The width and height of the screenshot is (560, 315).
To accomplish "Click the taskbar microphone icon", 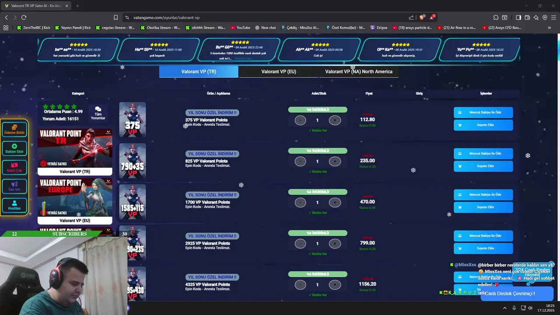I will pos(514,308).
